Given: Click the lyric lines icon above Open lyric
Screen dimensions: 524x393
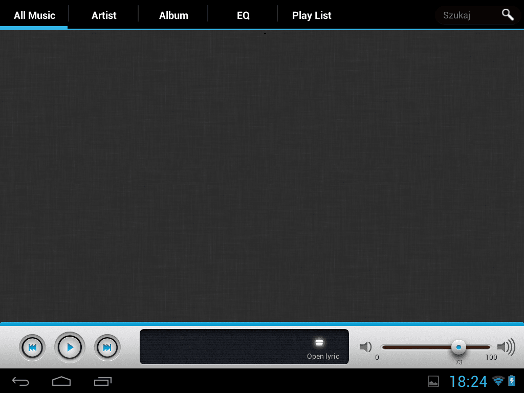Looking at the screenshot, I should tap(319, 342).
